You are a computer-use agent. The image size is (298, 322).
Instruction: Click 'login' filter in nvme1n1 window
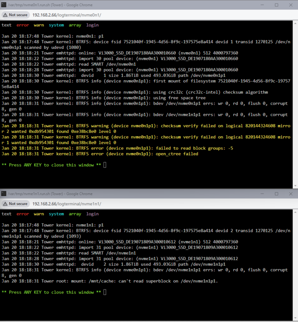[92, 214]
